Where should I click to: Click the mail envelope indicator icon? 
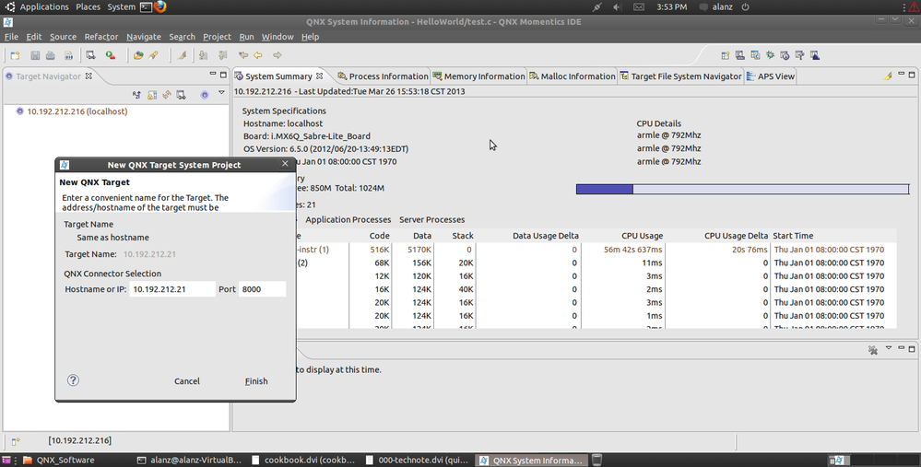(639, 7)
